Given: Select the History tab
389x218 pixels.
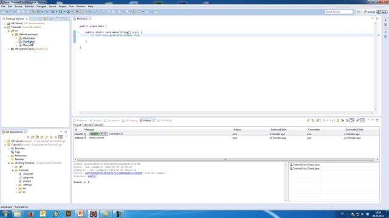Looking at the screenshot, I should 147,121.
